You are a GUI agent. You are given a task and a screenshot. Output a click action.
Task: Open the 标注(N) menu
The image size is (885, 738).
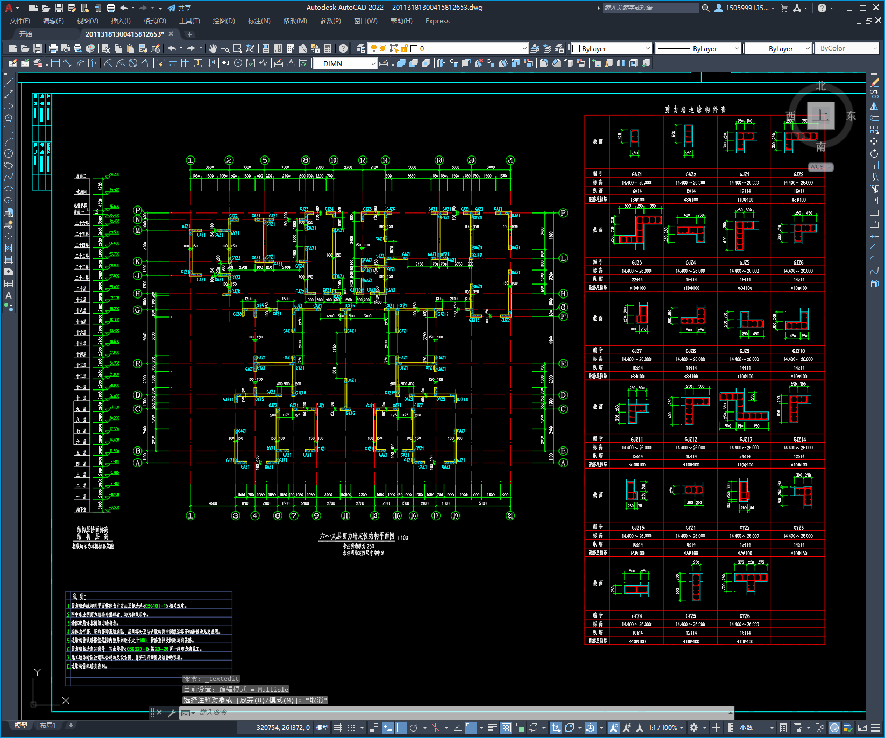259,21
